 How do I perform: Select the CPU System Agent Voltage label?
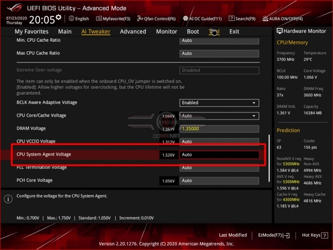coord(44,154)
